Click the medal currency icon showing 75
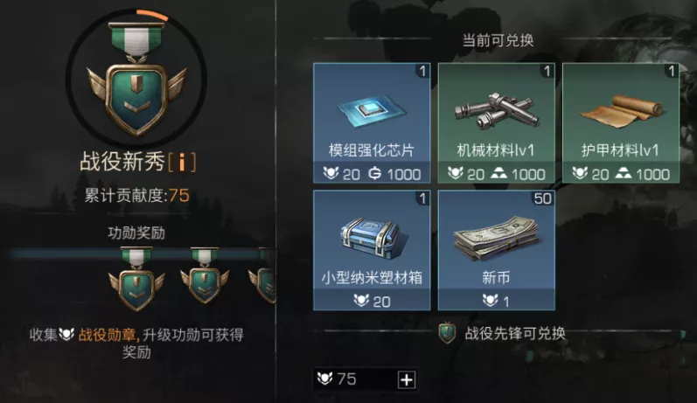 [x=324, y=379]
